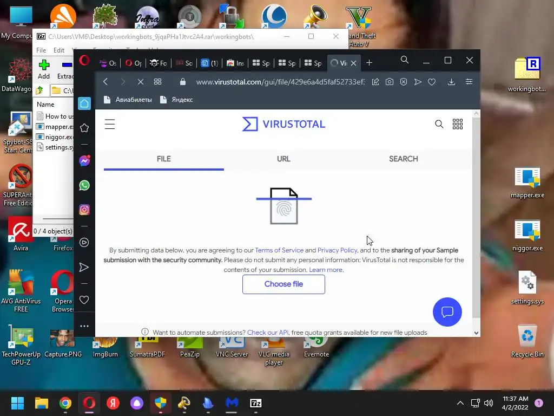This screenshot has width=554, height=416.
Task: Open Opera main menu logo
Action: (84, 61)
